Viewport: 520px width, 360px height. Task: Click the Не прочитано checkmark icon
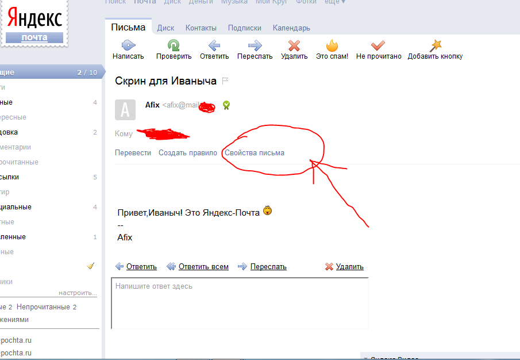(x=378, y=45)
